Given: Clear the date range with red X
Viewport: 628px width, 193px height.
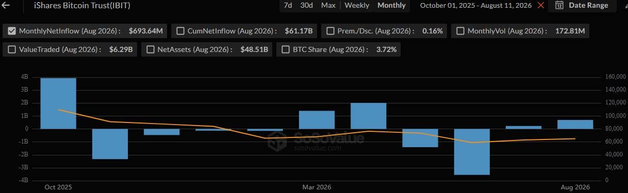Looking at the screenshot, I should click(x=540, y=5).
